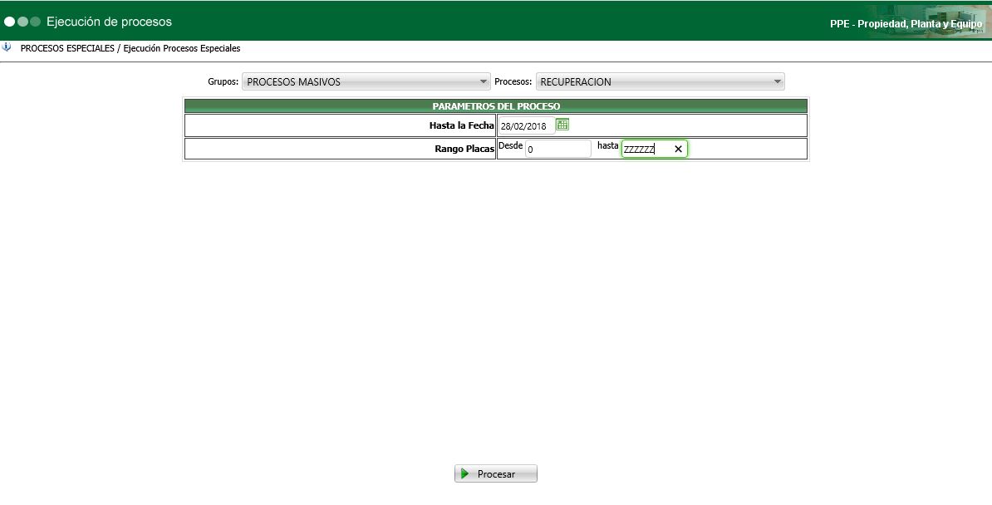Click the PARAMETROS DEL PROCESO header
The height and width of the screenshot is (505, 992).
(496, 106)
